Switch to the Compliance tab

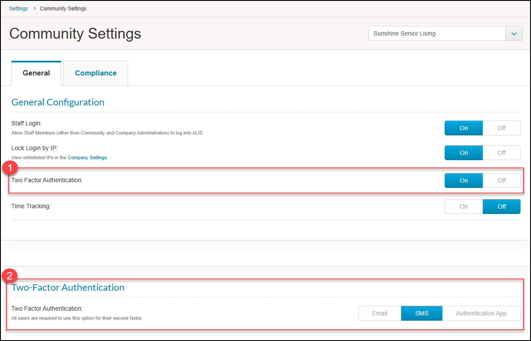pyautogui.click(x=96, y=73)
